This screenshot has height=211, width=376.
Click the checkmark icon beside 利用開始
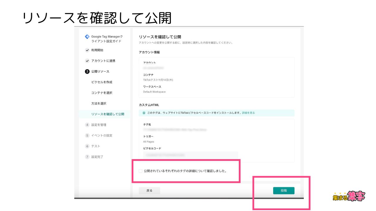point(87,50)
